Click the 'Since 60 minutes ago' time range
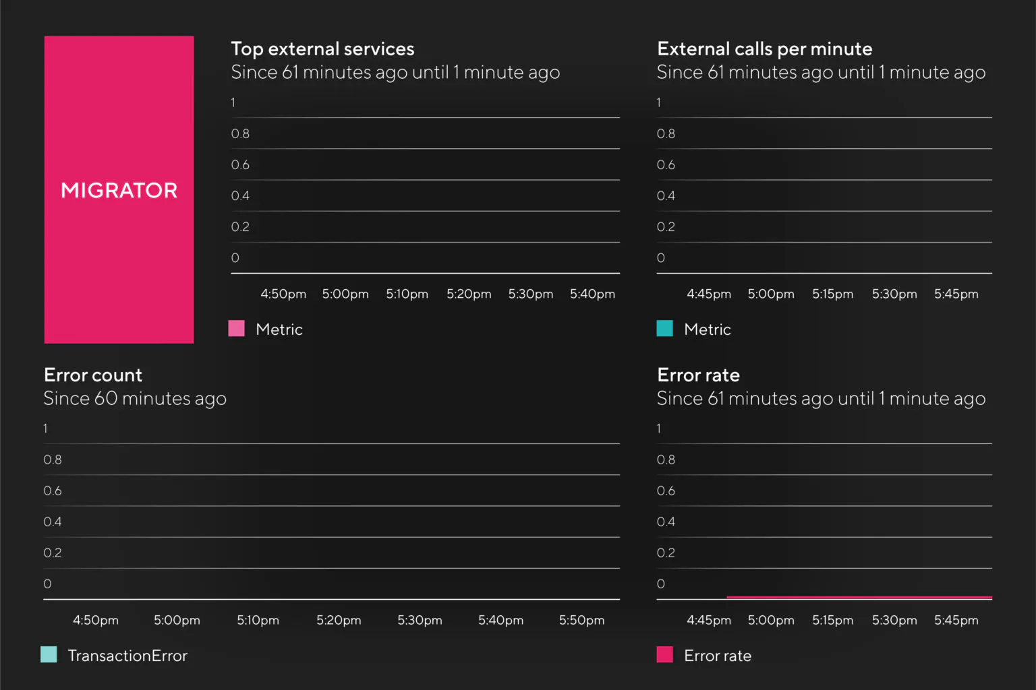Screen dimensions: 1036x690 coord(135,399)
